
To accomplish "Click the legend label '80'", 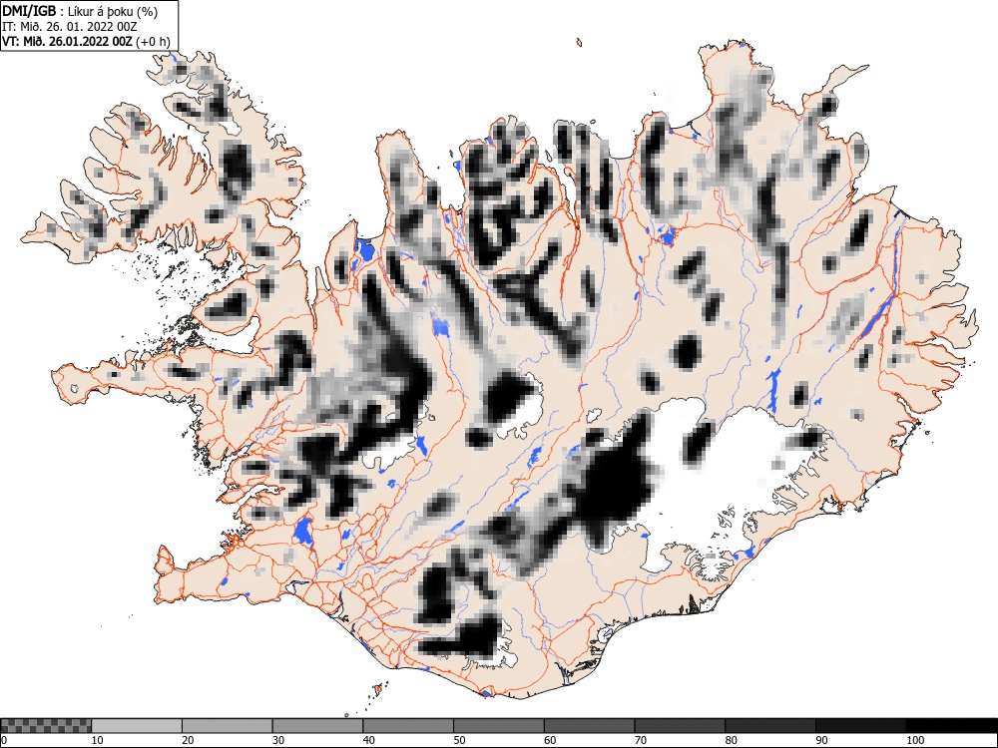I will 731,740.
